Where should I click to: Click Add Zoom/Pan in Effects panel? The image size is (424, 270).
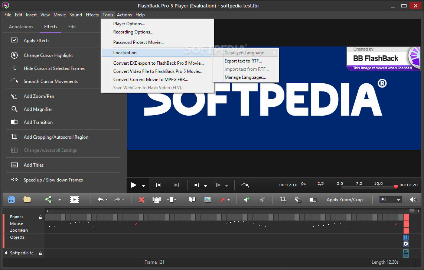[x=39, y=96]
